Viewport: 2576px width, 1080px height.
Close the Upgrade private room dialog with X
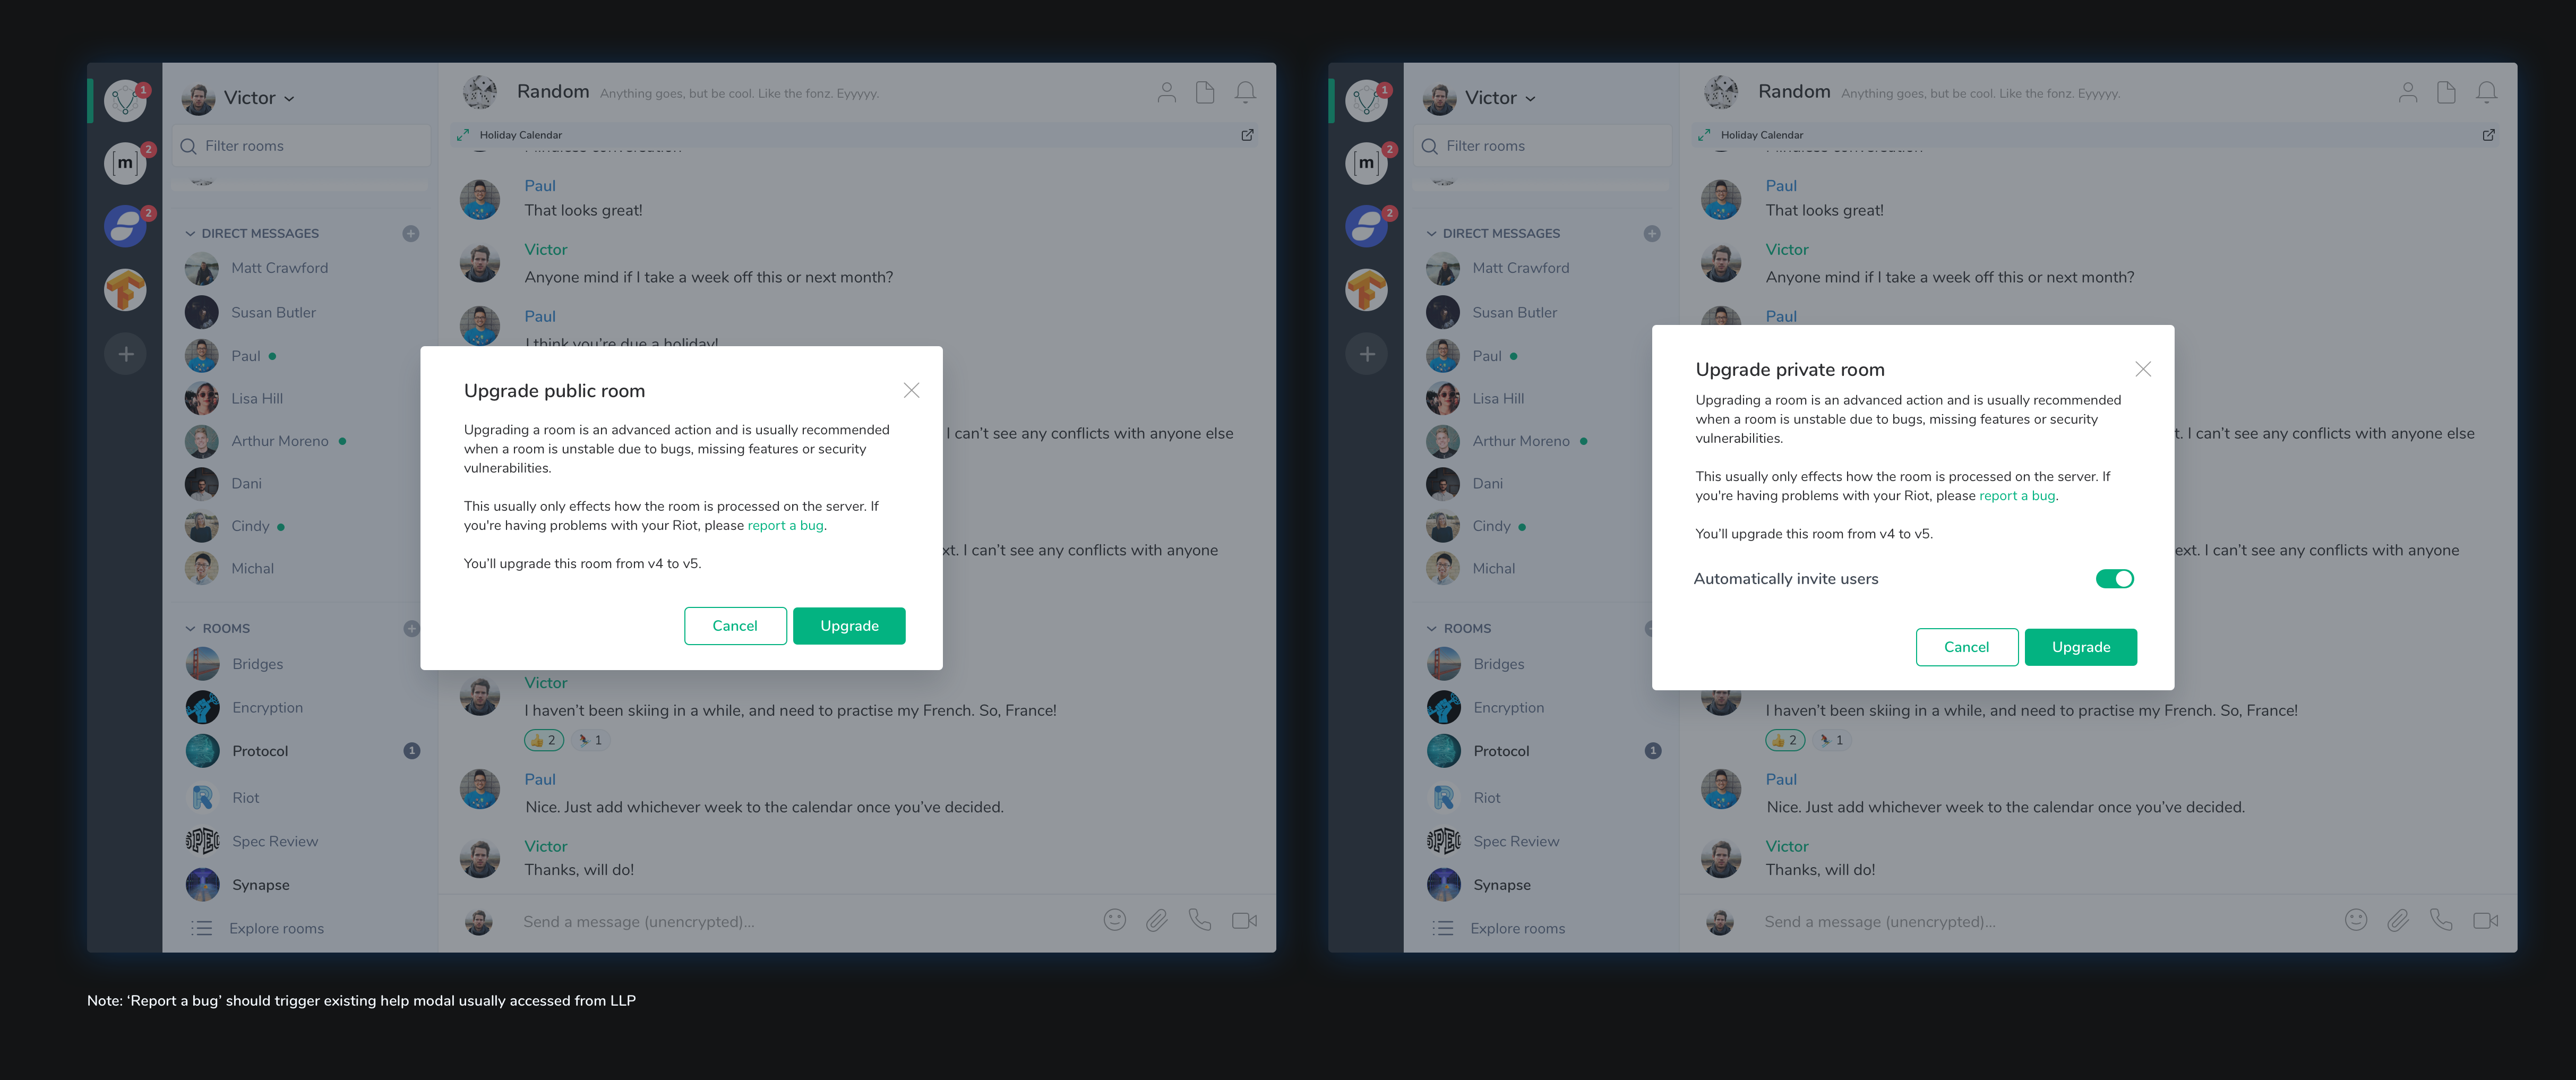[x=2143, y=369]
